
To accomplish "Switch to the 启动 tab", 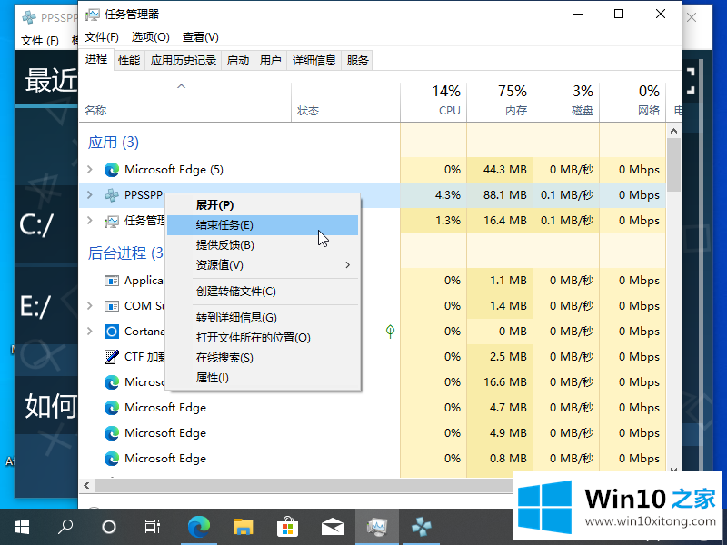I will [x=238, y=61].
